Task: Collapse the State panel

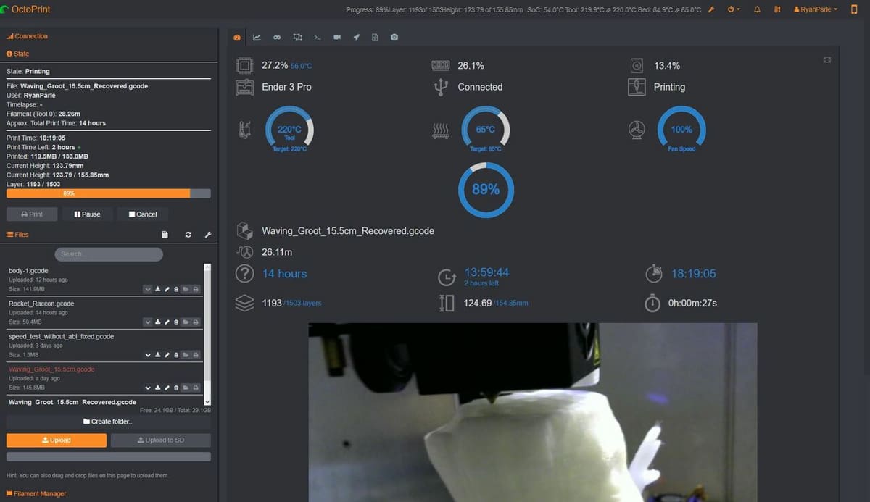Action: (x=17, y=54)
